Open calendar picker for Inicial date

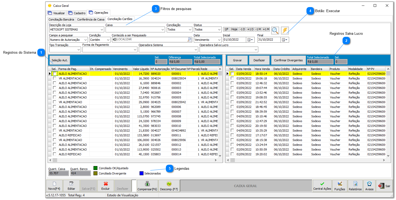click(250, 40)
